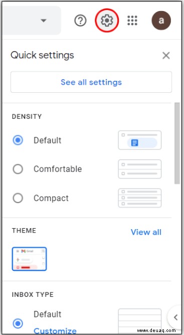The height and width of the screenshot is (335, 184).
Task: Open the View all themes link
Action: pyautogui.click(x=146, y=232)
